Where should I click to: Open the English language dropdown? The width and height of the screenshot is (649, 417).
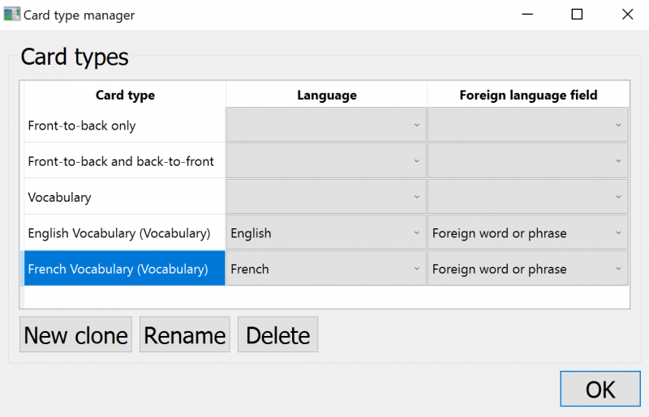click(326, 232)
